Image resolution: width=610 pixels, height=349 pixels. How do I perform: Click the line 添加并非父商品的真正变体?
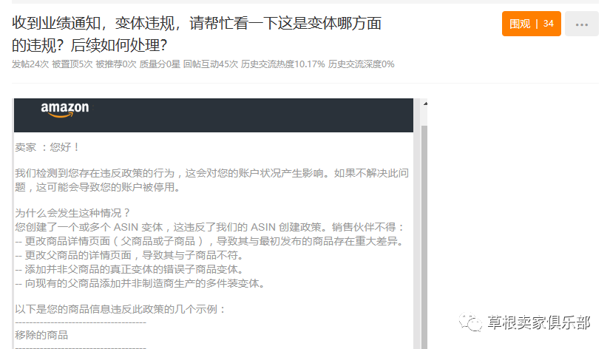(x=130, y=269)
